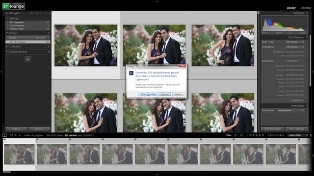The height and width of the screenshot is (176, 314).
Task: Open the Saved Preset dropdown
Action: pyautogui.click(x=295, y=42)
